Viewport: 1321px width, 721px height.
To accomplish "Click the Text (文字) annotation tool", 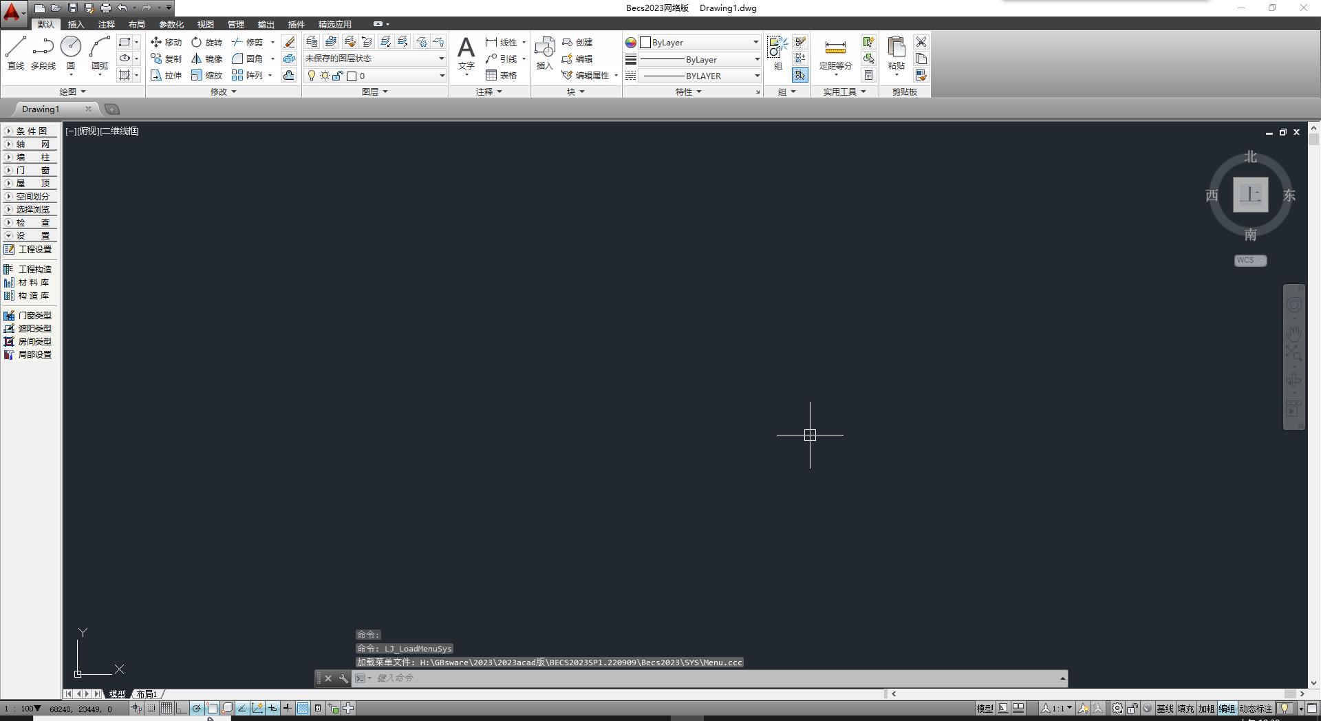I will click(466, 54).
